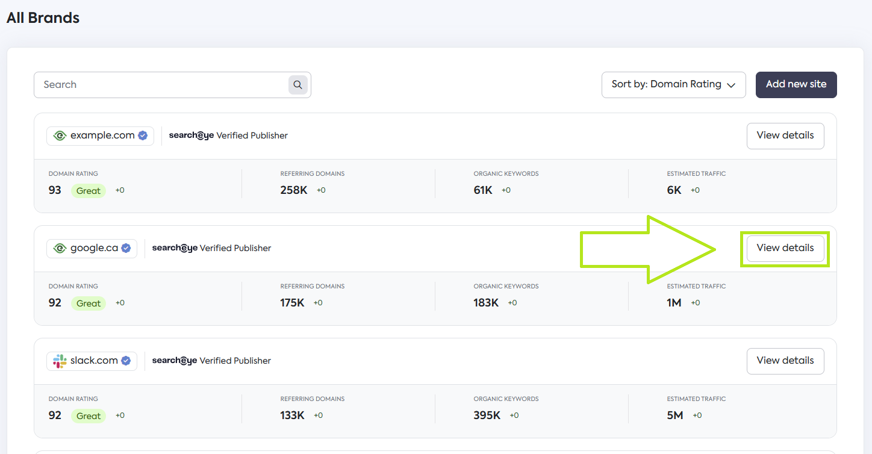Click the searcheye logo in example.com row
The width and height of the screenshot is (872, 454).
point(191,135)
